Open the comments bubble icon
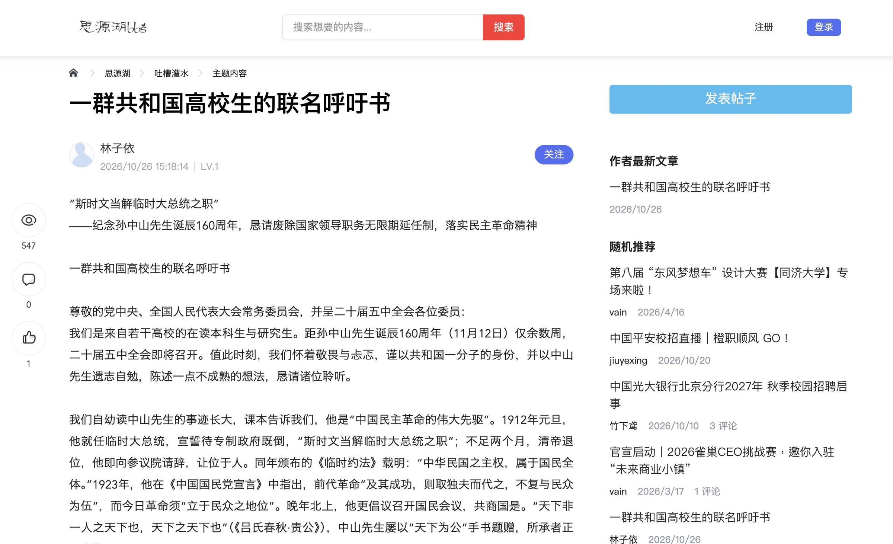The image size is (893, 544). [29, 279]
